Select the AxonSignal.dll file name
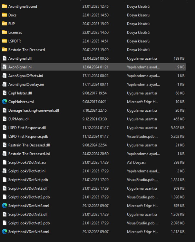This screenshot has height=242, width=195. click(x=20, y=58)
